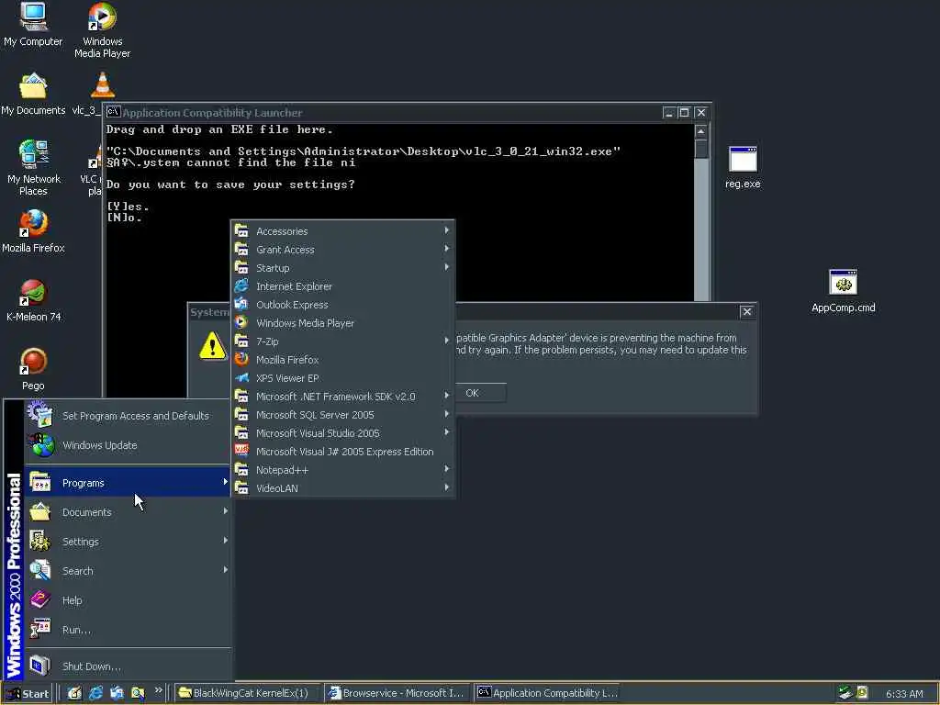This screenshot has width=940, height=705.
Task: Expand Microsoft .NET Framework SDK v2.0 submenu
Action: pos(343,397)
